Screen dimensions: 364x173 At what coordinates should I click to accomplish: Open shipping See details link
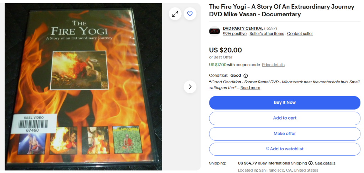[325, 163]
